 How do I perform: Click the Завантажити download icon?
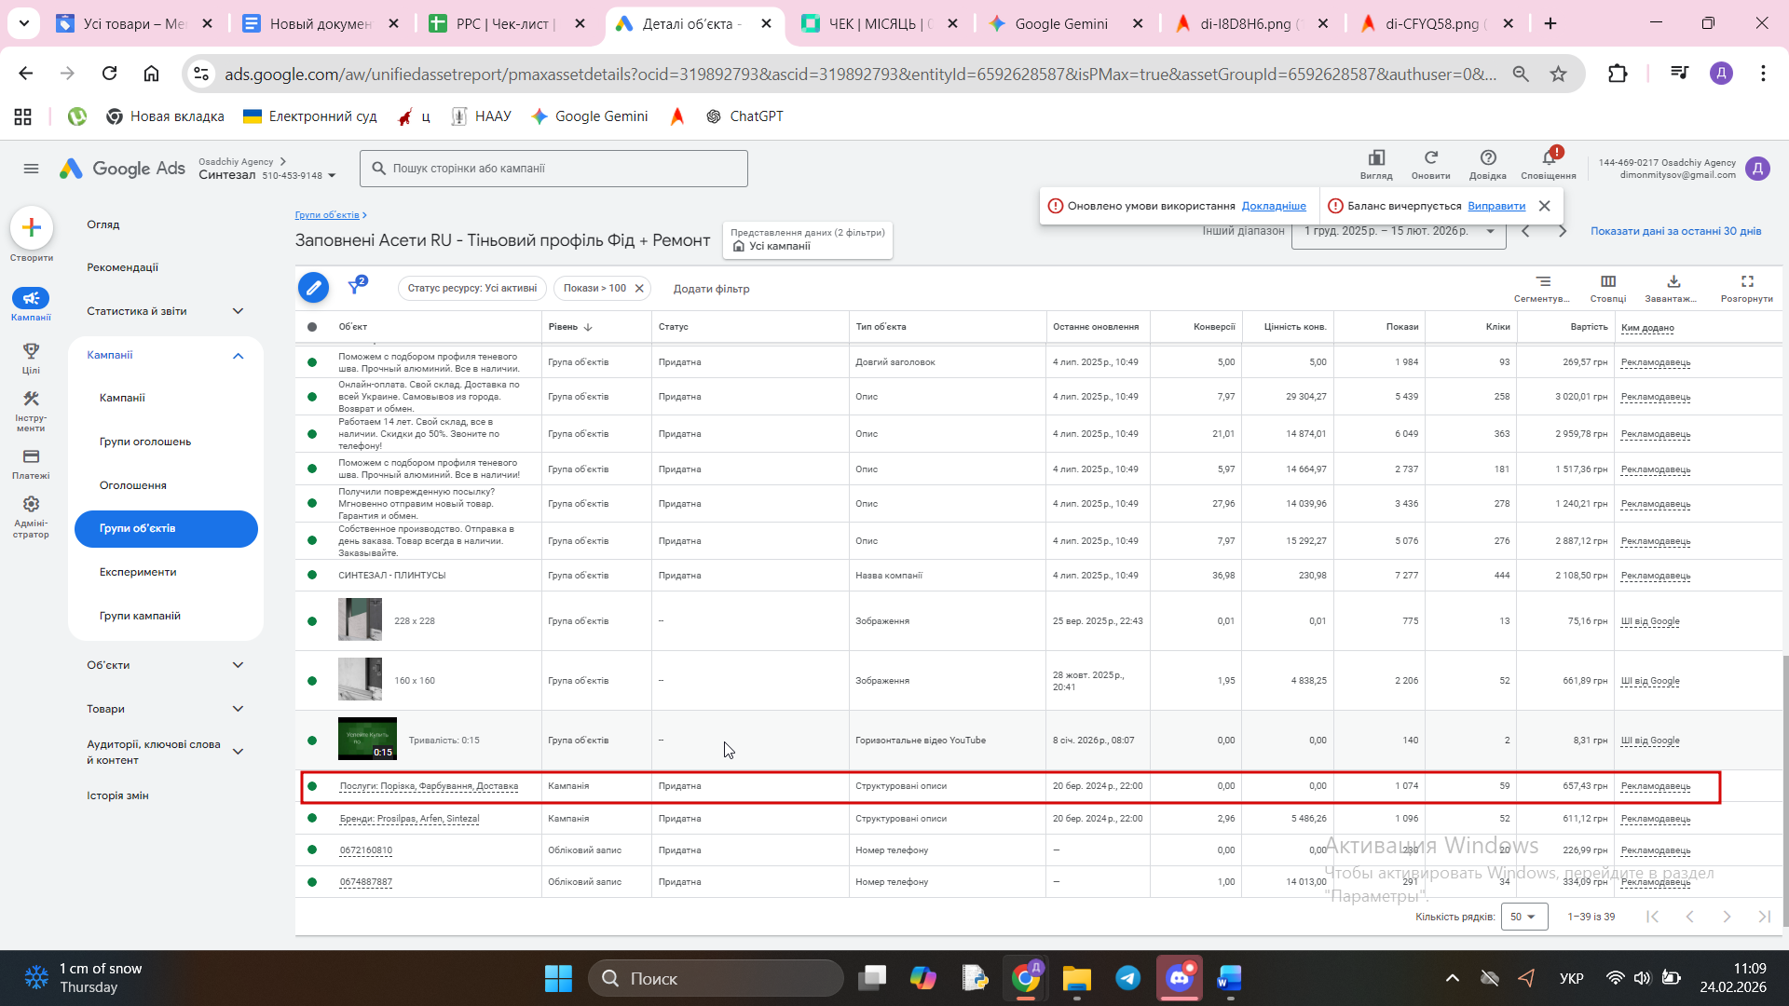(1673, 282)
